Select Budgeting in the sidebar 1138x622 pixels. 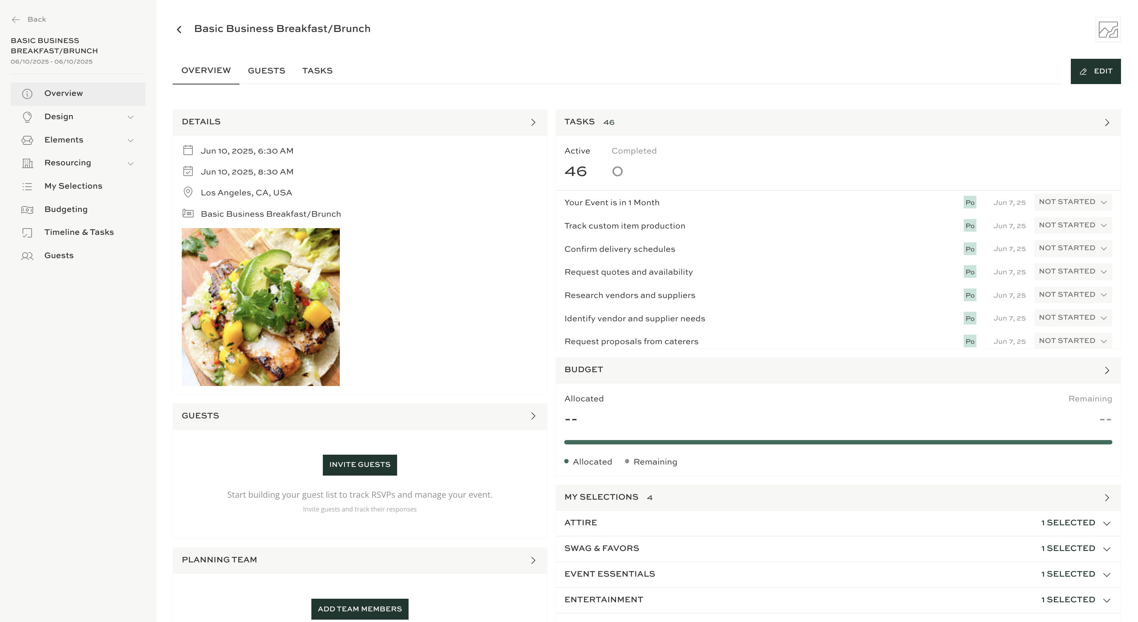[78, 210]
